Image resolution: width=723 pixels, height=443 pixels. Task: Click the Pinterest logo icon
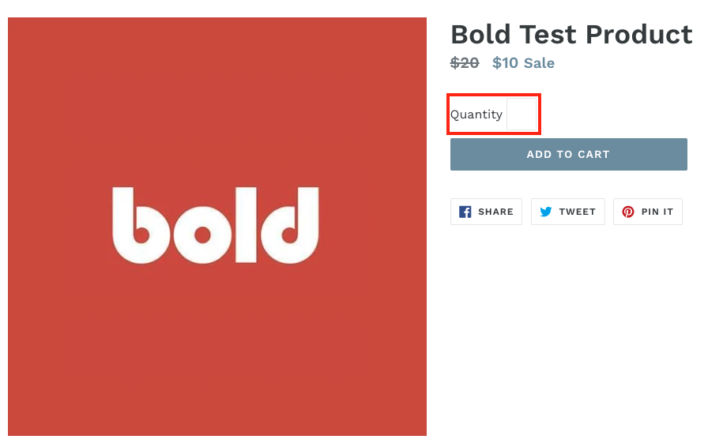[627, 212]
